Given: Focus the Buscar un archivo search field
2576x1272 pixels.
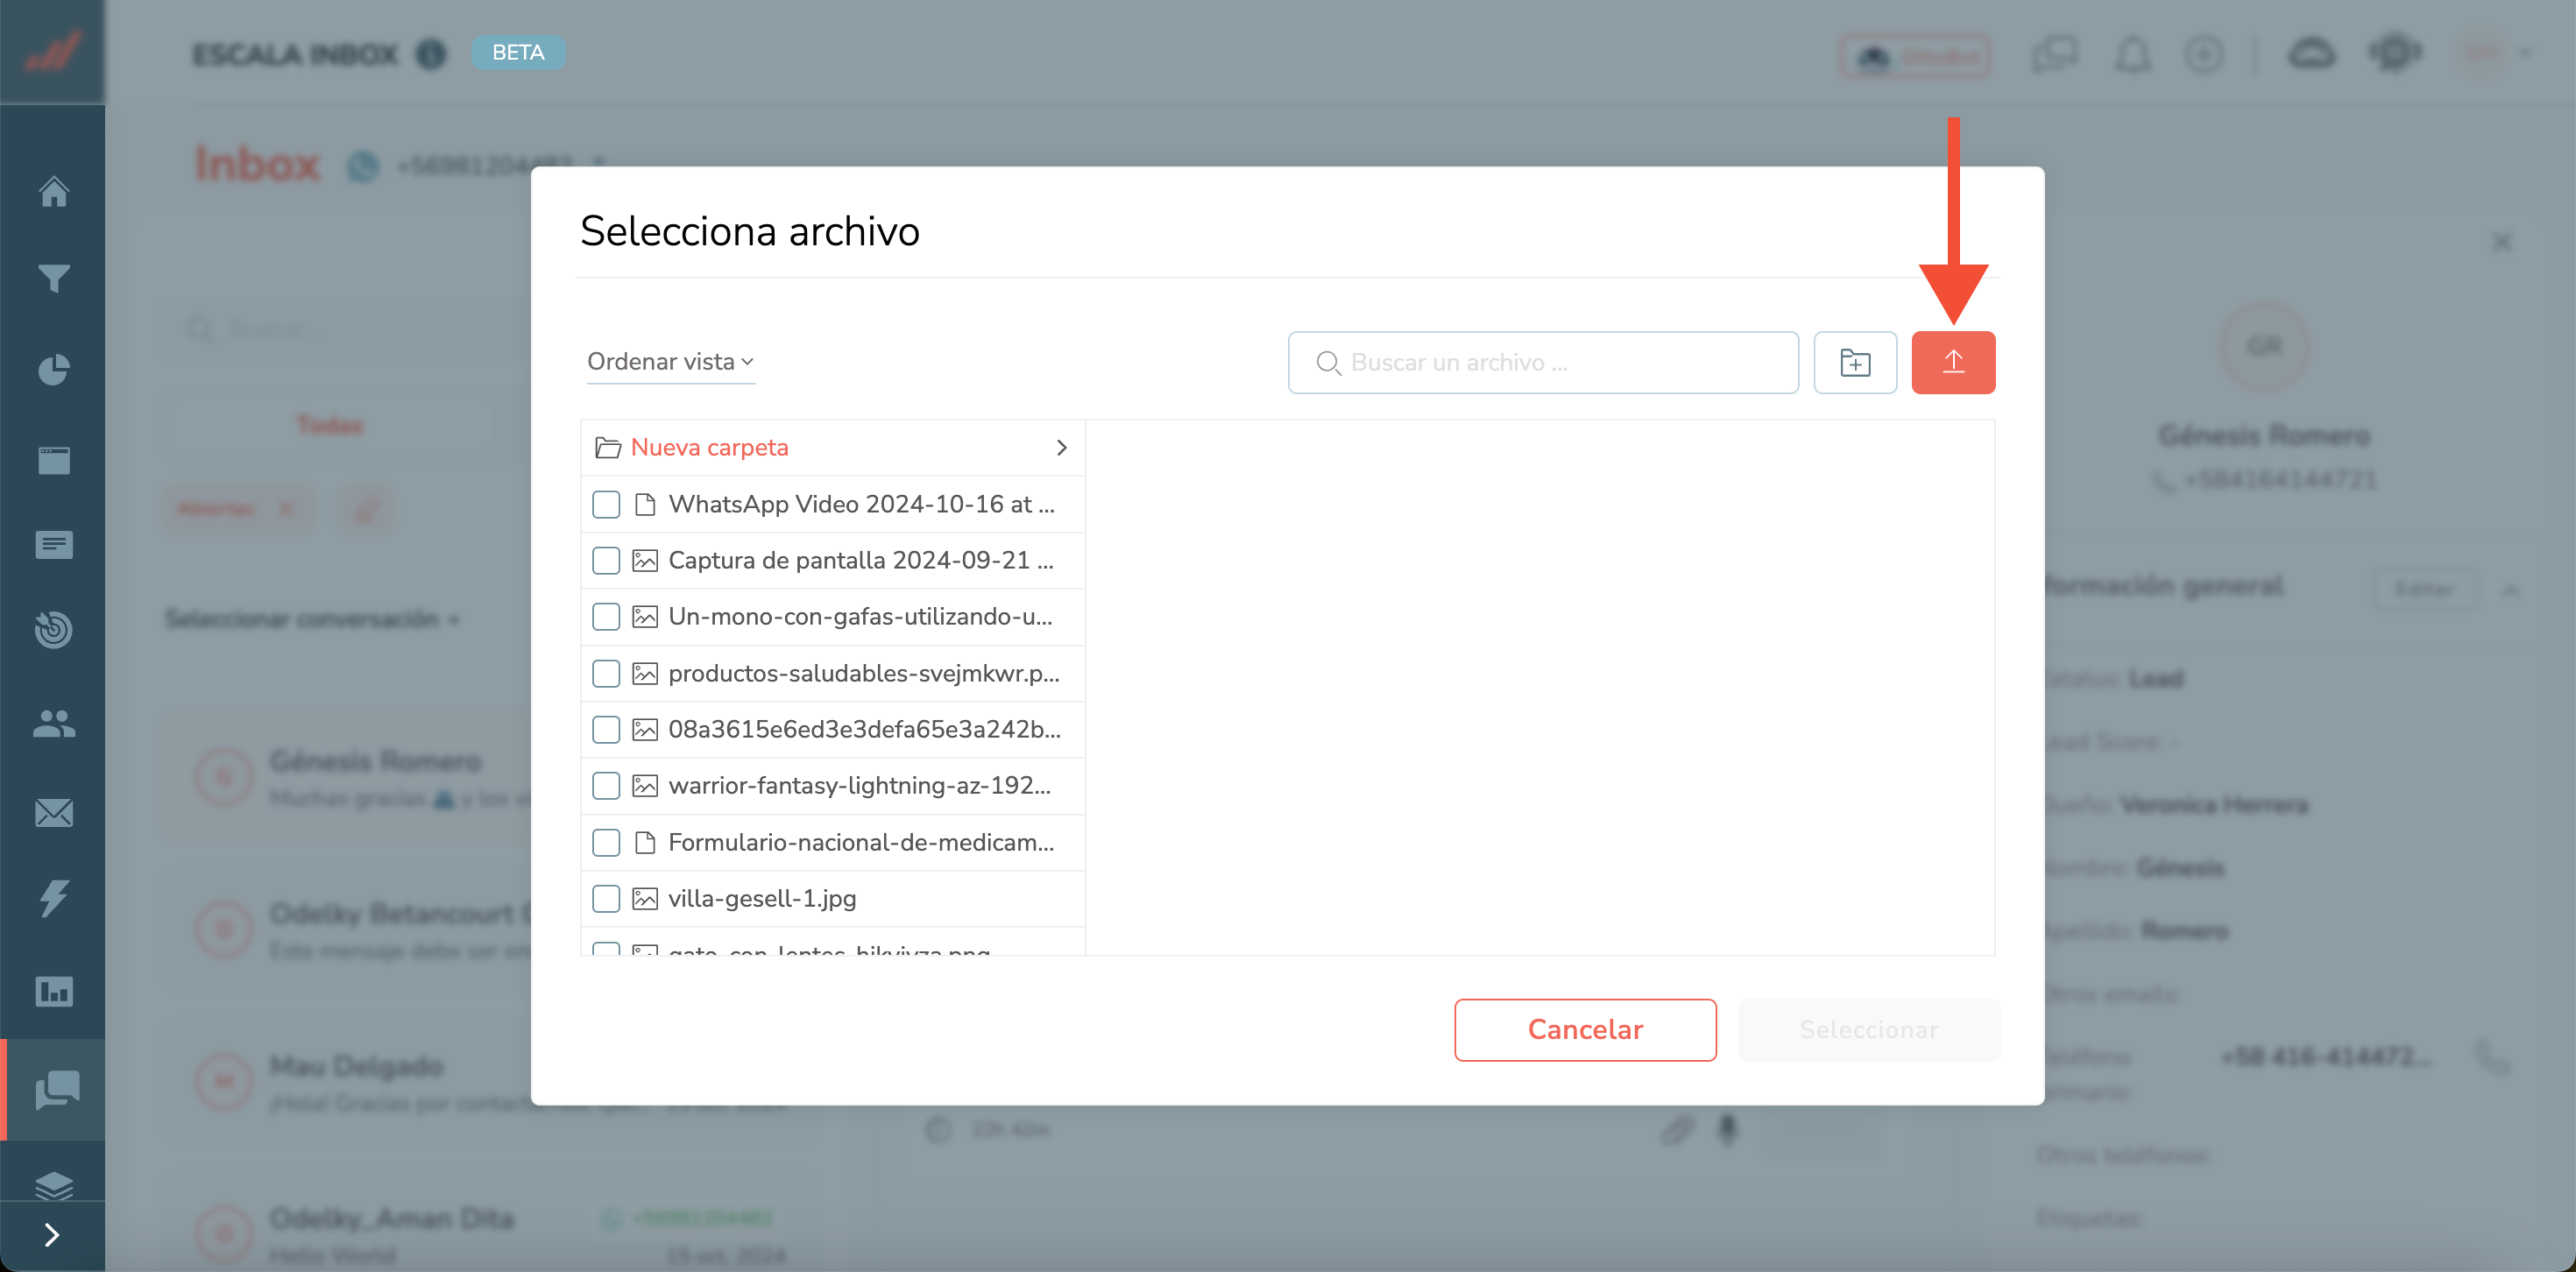Looking at the screenshot, I should [1543, 362].
